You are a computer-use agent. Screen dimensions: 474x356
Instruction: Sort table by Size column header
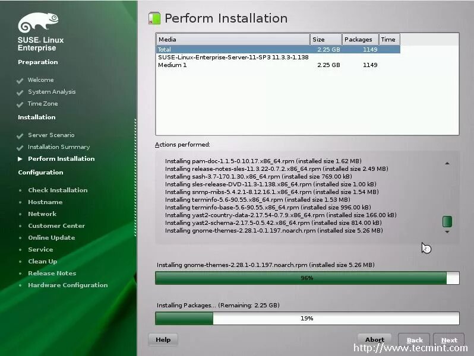click(326, 40)
